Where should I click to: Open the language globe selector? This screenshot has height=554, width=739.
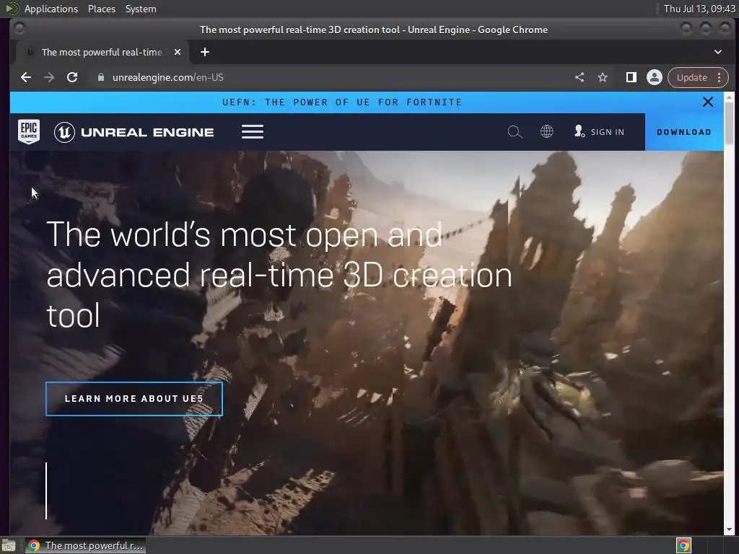coord(547,131)
